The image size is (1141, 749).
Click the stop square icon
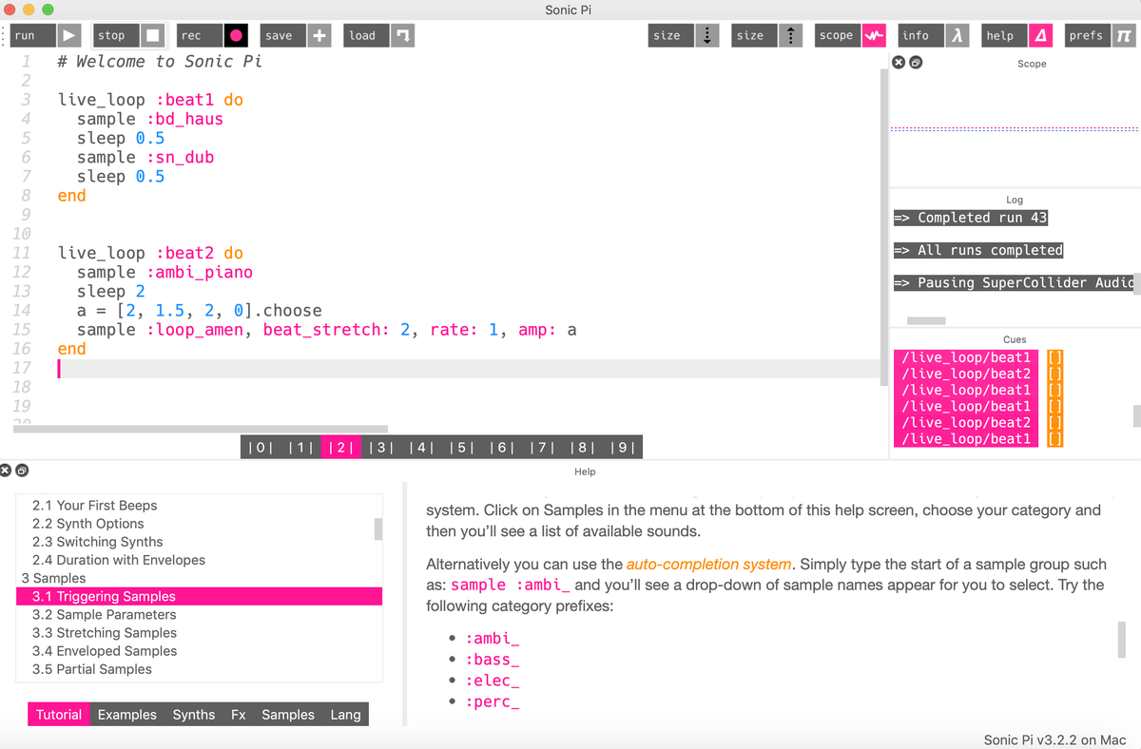(x=153, y=36)
